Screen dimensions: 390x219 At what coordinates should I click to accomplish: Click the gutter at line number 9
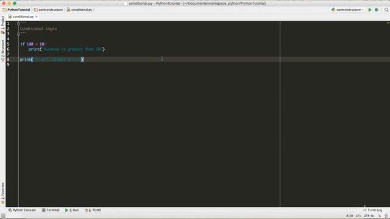(x=8, y=65)
